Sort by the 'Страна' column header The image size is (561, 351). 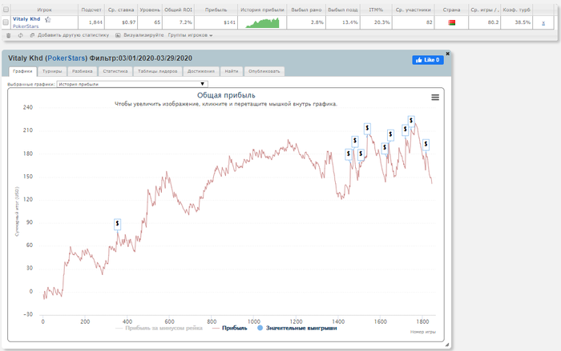click(x=451, y=10)
